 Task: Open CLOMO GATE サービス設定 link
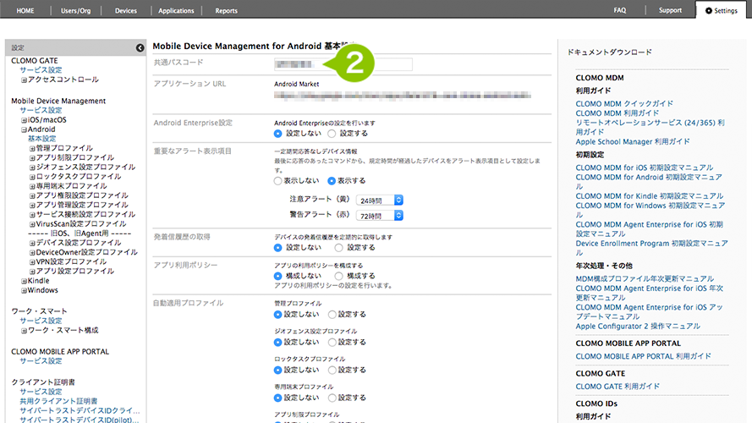click(41, 70)
